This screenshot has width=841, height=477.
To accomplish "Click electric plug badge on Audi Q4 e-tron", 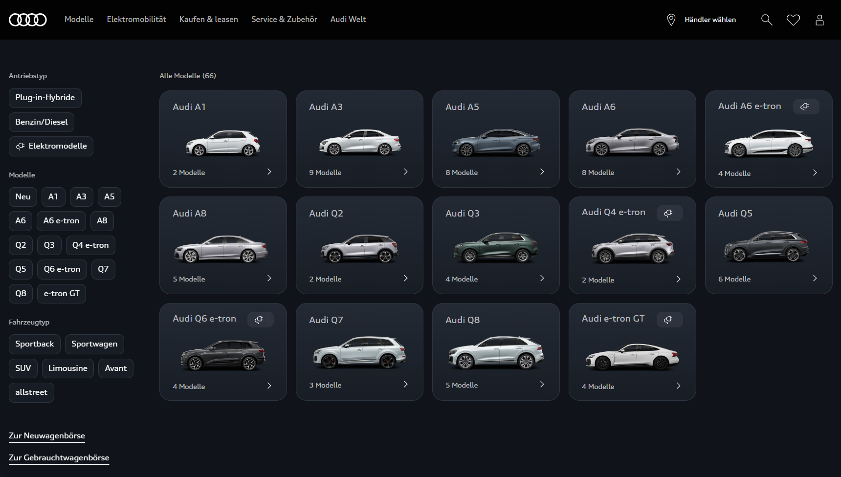I will click(668, 213).
